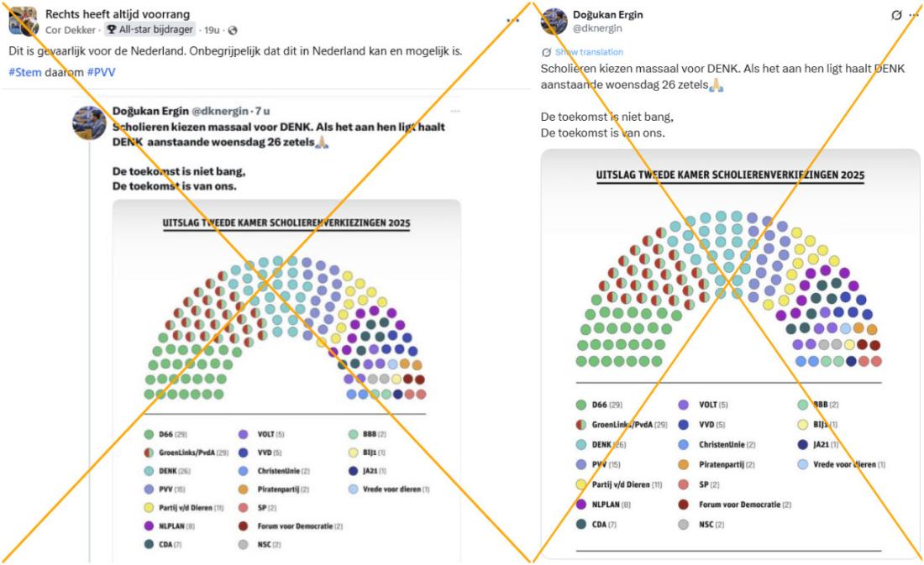Click the Grok icon beside Show translation
The width and height of the screenshot is (924, 565).
pyautogui.click(x=546, y=52)
